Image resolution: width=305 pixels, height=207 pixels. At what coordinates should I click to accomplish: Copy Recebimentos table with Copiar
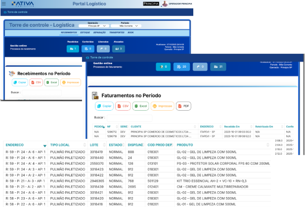pos(20,83)
